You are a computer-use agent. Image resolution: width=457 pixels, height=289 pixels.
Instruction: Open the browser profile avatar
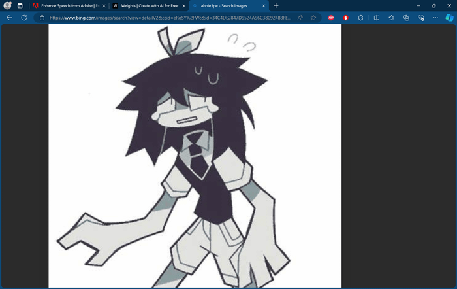[x=7, y=5]
